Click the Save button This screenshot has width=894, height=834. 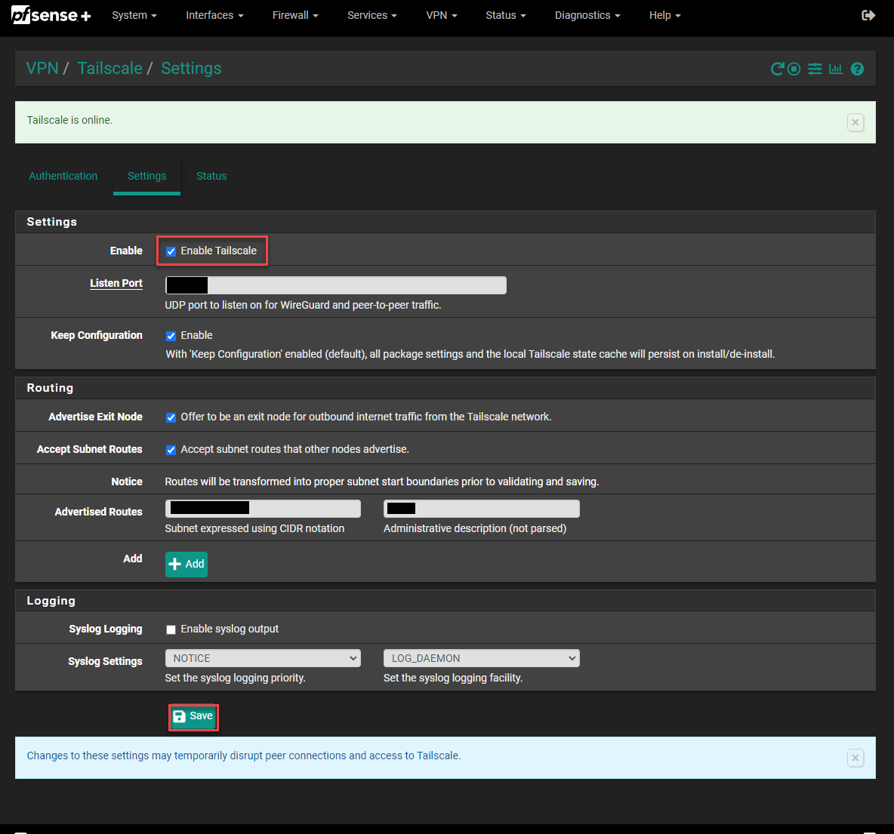(193, 716)
